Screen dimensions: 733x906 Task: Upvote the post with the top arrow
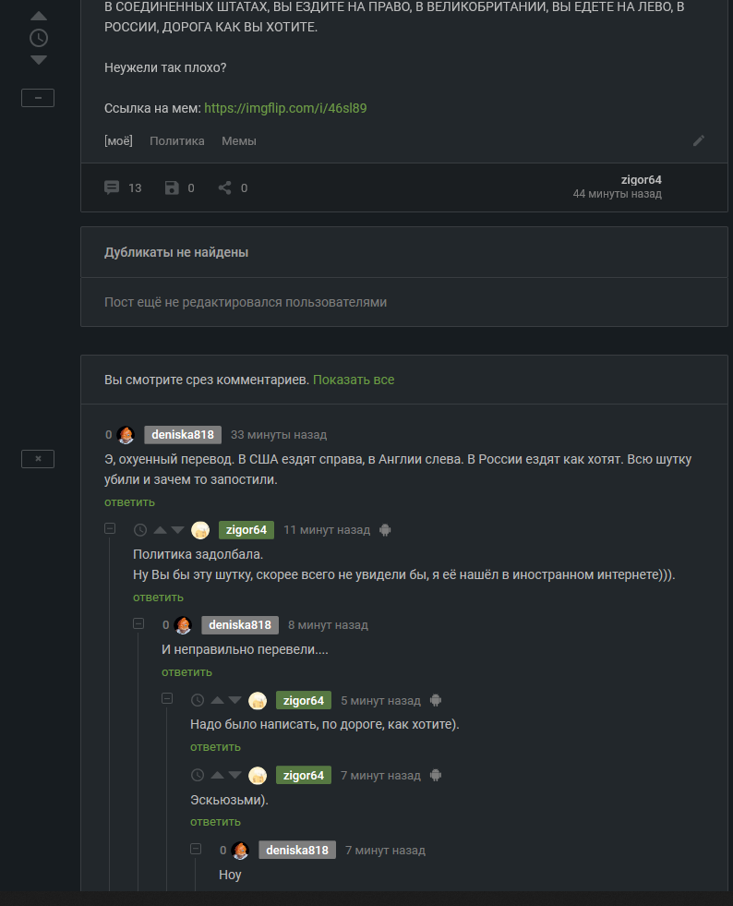point(38,17)
